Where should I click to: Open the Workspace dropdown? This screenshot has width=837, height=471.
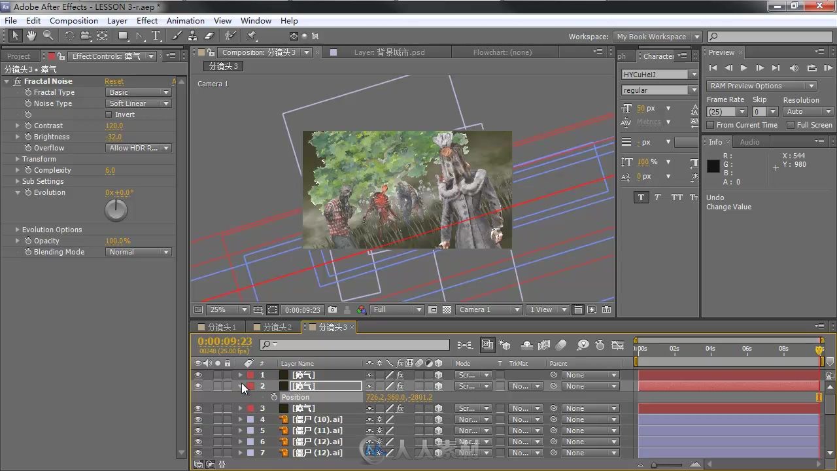point(657,37)
